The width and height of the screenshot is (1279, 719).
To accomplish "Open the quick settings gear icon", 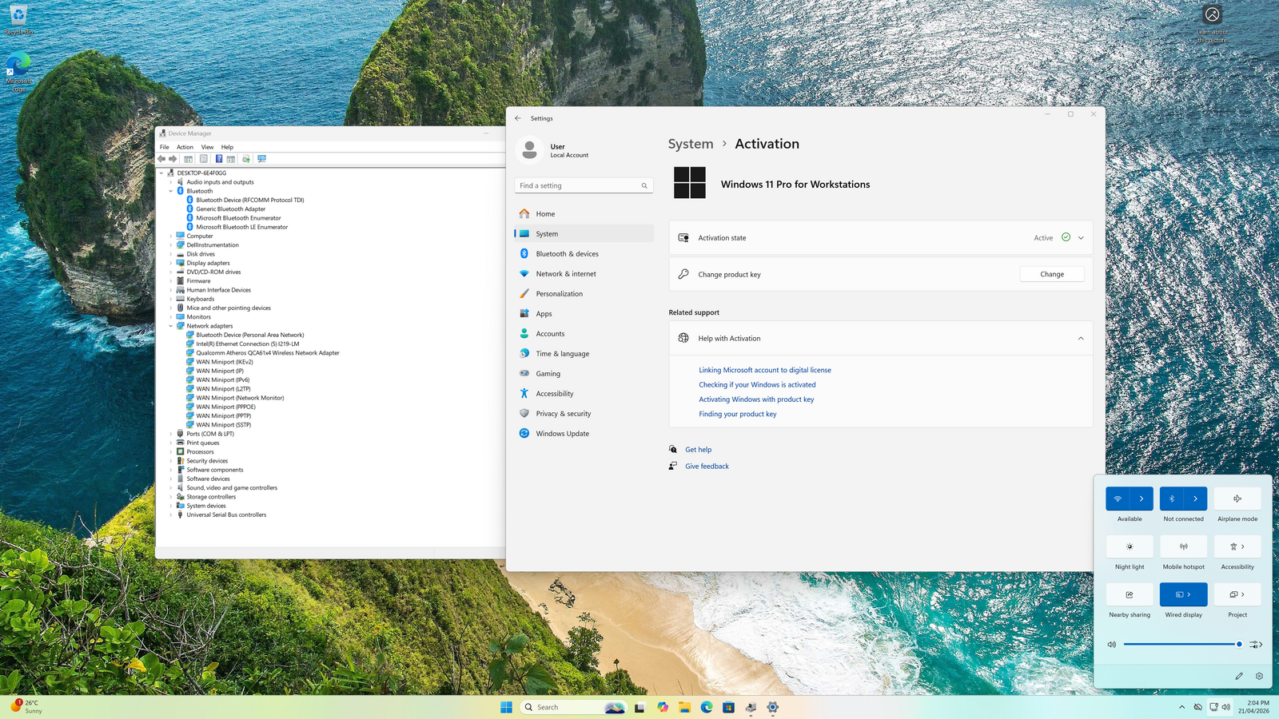I will click(1259, 676).
